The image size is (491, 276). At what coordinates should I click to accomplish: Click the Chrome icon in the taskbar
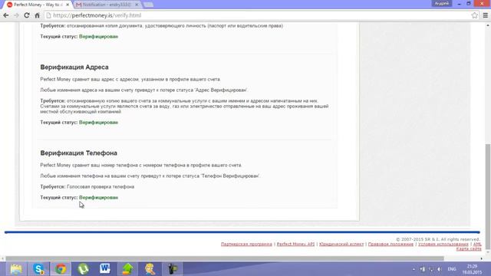61,269
